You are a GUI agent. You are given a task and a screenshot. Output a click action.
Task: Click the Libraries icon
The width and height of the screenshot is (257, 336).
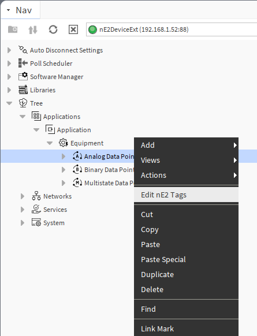click(x=23, y=89)
